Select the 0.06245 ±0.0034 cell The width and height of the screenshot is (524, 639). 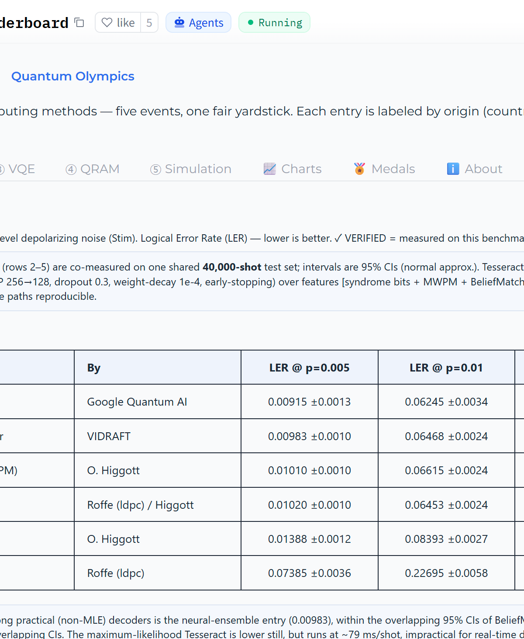[x=446, y=402]
